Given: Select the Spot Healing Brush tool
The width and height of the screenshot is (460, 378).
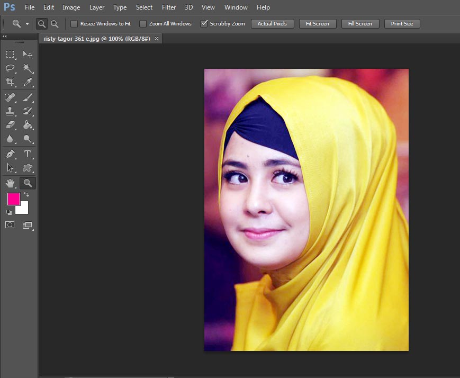Looking at the screenshot, I should pos(10,97).
